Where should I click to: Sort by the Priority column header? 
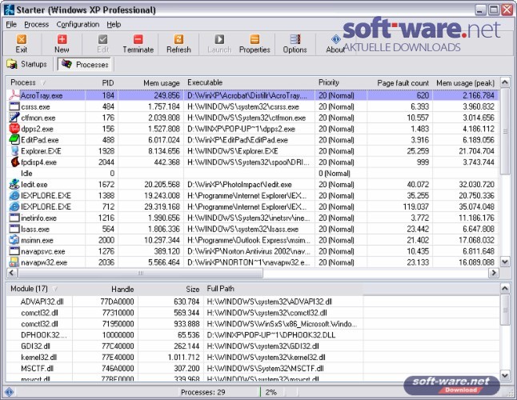[341, 82]
